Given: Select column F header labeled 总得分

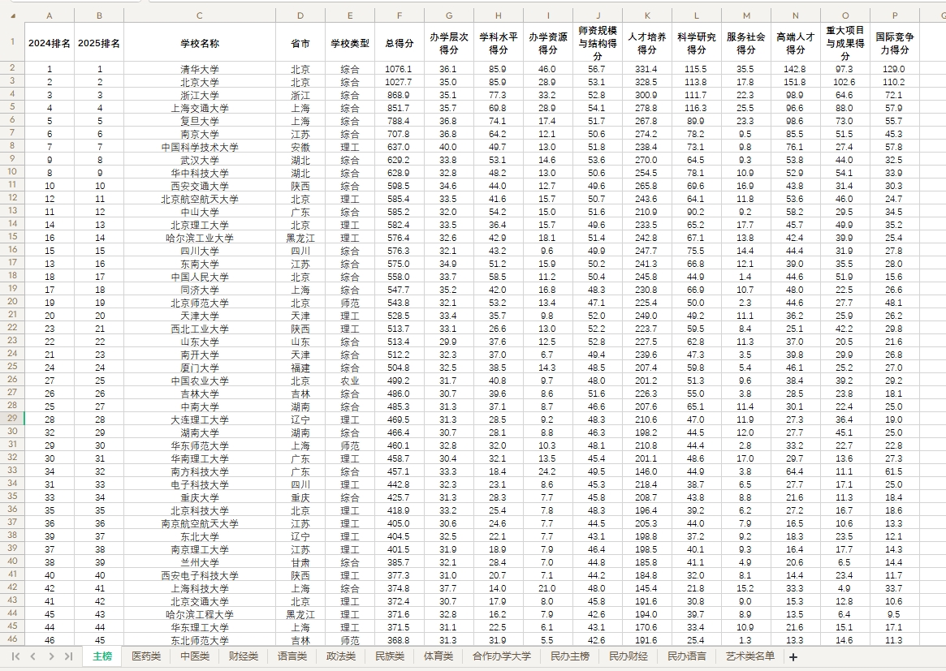Looking at the screenshot, I should pos(400,15).
